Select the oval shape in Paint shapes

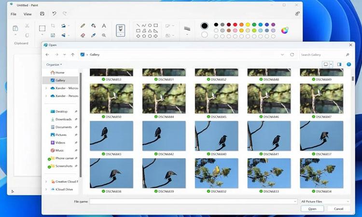point(150,25)
